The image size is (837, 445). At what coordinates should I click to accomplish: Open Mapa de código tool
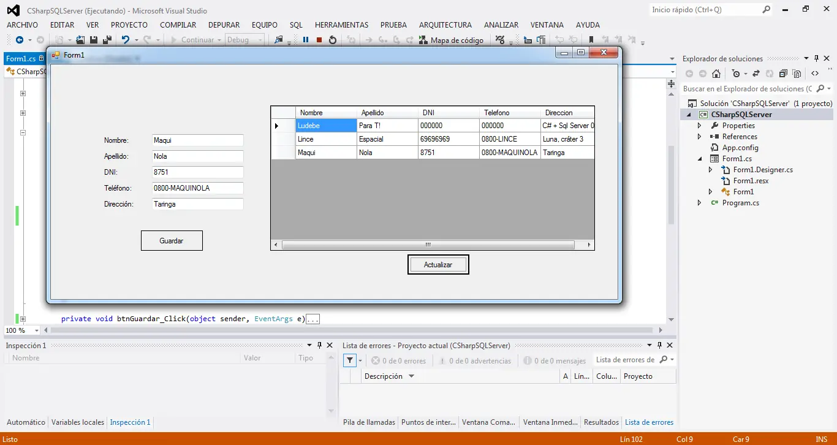point(452,40)
